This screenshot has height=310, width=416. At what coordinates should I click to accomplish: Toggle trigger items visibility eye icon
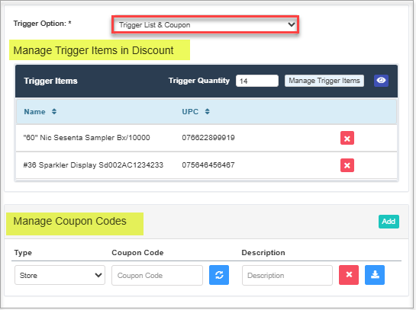pos(381,81)
